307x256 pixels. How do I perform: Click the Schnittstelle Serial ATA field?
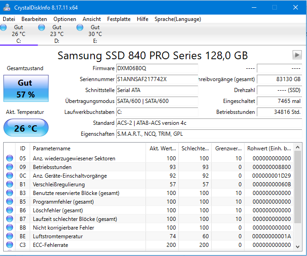[x=157, y=90]
